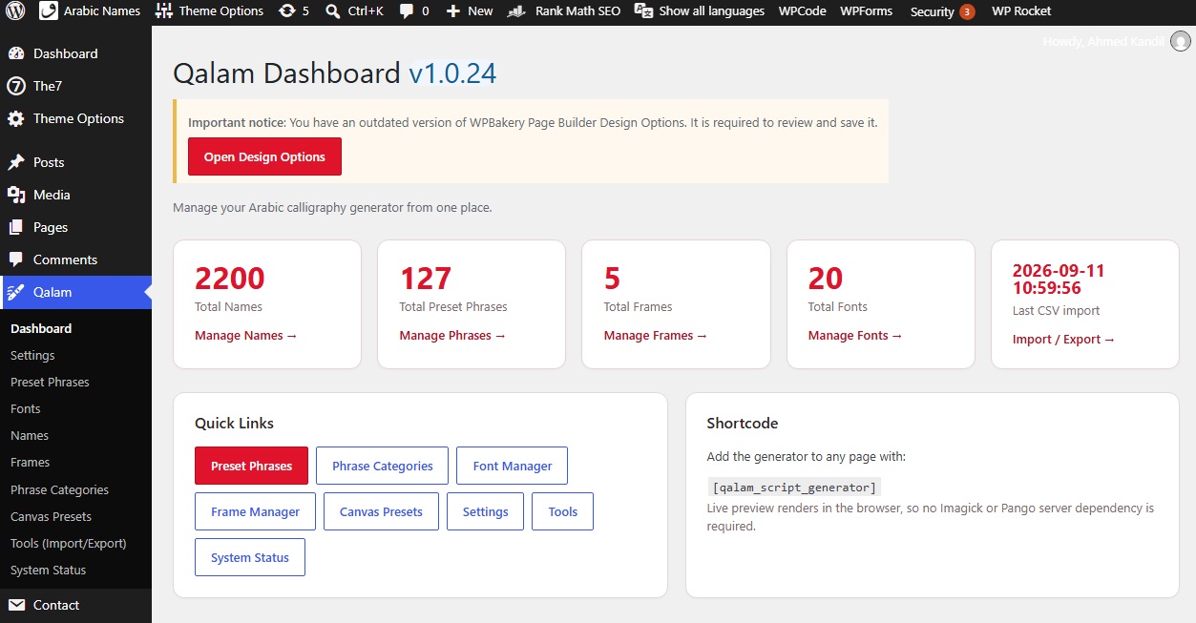Open Names in Qalam submenu
The height and width of the screenshot is (623, 1196).
(30, 435)
